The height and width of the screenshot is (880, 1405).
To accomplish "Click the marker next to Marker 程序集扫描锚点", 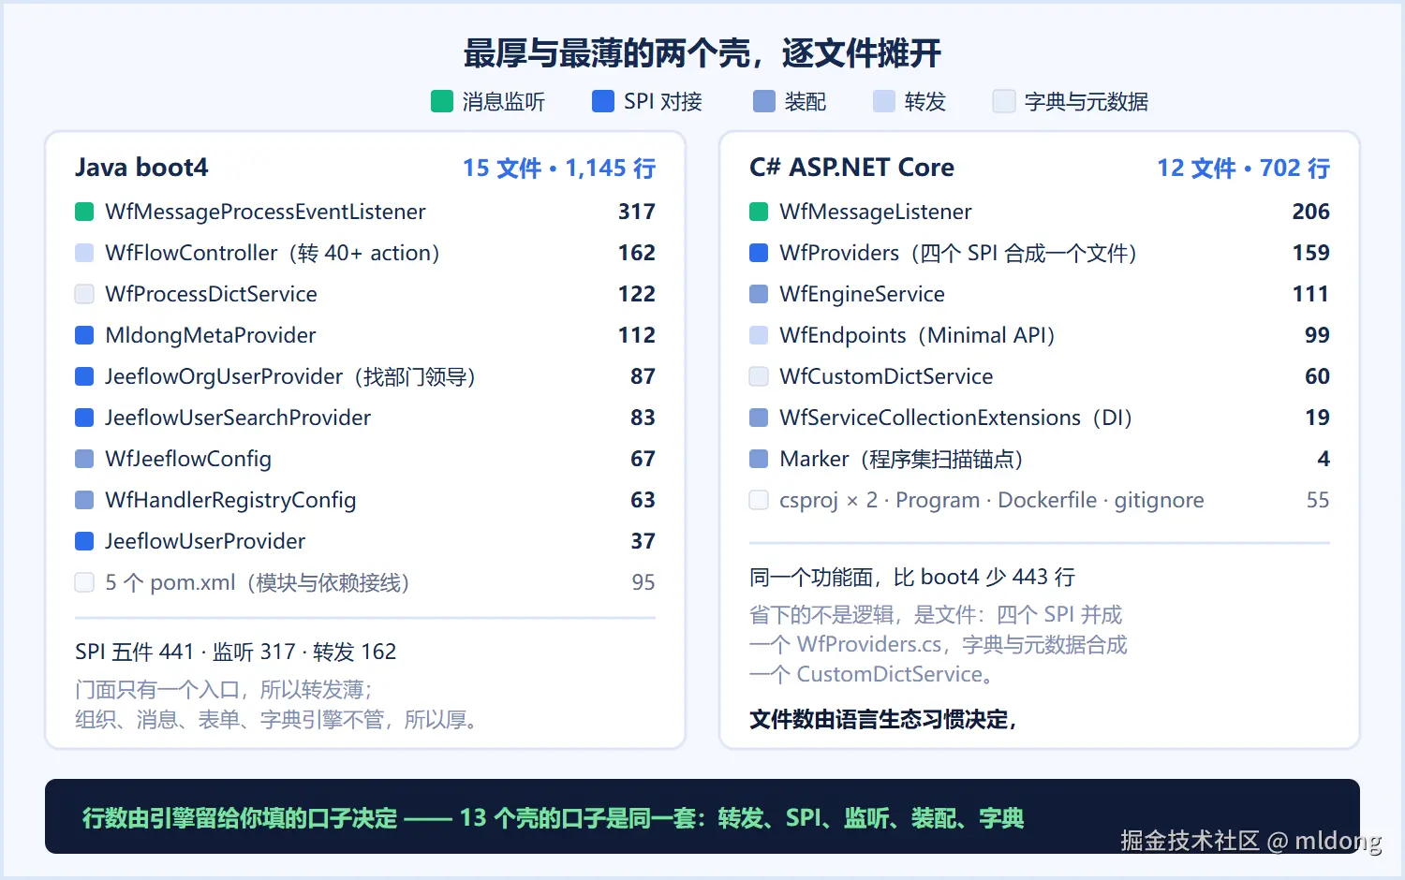I will (x=759, y=459).
